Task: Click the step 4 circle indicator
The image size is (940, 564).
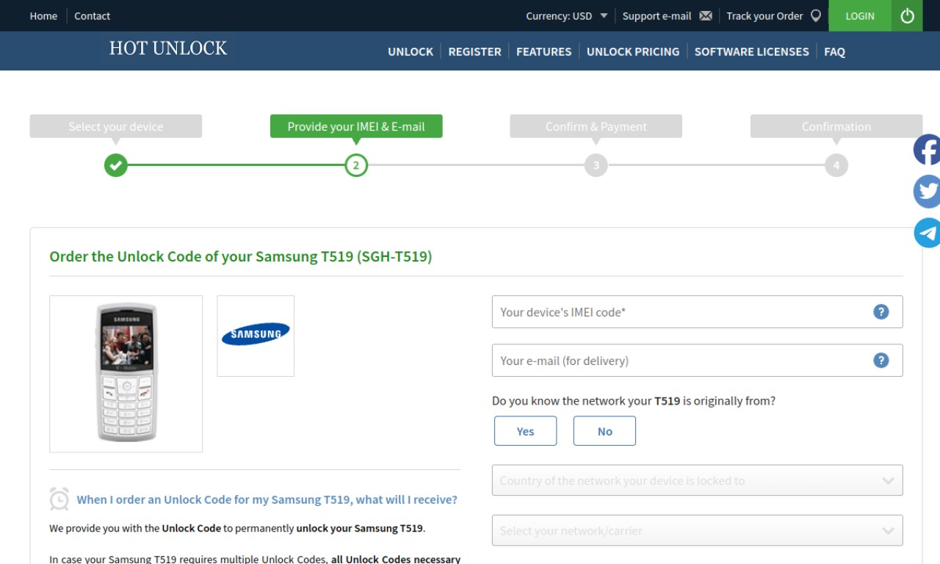Action: 836,165
